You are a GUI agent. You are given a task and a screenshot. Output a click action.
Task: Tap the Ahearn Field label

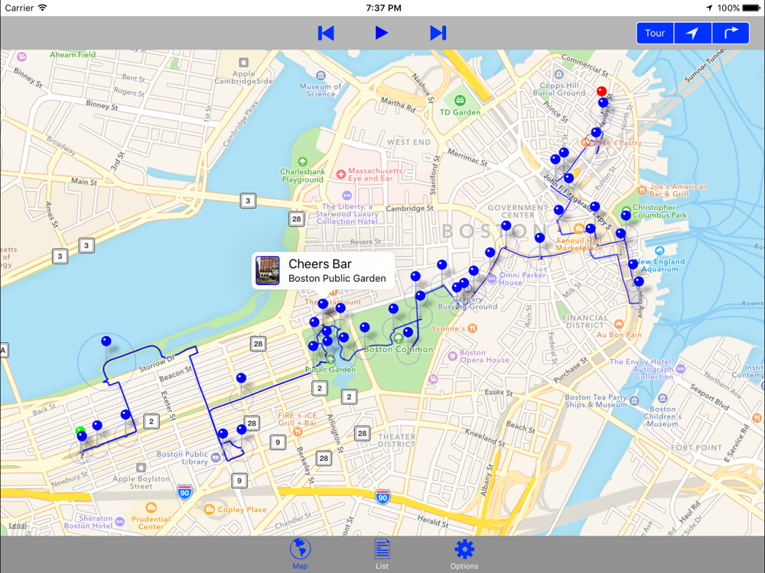coord(73,54)
